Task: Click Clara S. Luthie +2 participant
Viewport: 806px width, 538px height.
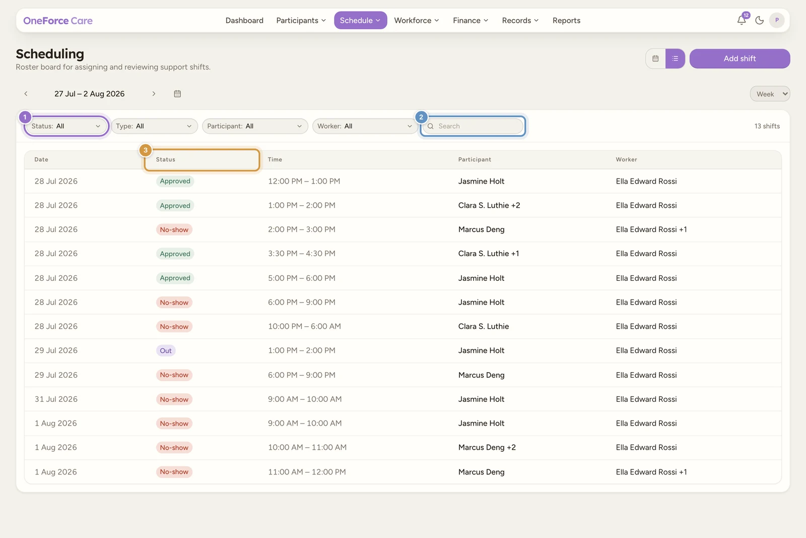Action: point(489,205)
